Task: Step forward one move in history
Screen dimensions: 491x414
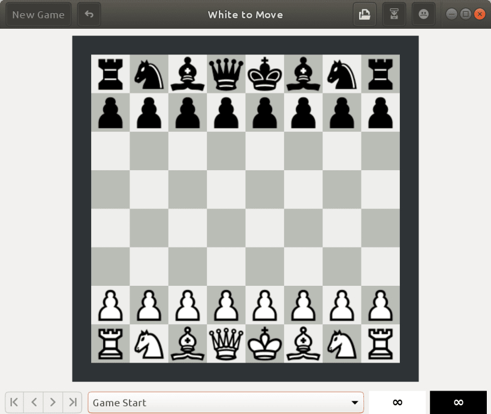Action: point(53,402)
